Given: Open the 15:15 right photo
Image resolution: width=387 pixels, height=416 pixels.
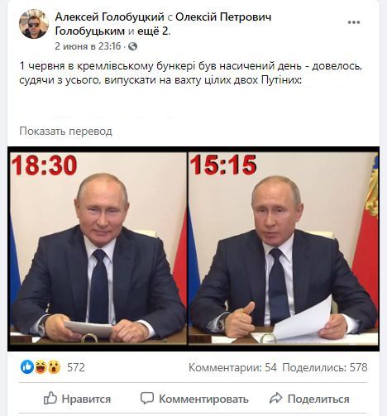Looking at the screenshot, I should point(284,248).
